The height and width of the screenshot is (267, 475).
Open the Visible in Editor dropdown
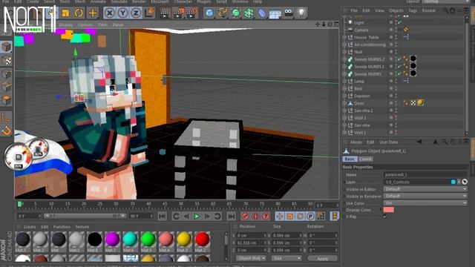coord(425,189)
